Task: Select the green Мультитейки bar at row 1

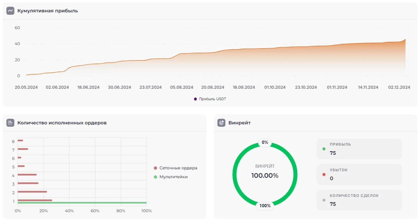Action: pos(82,203)
